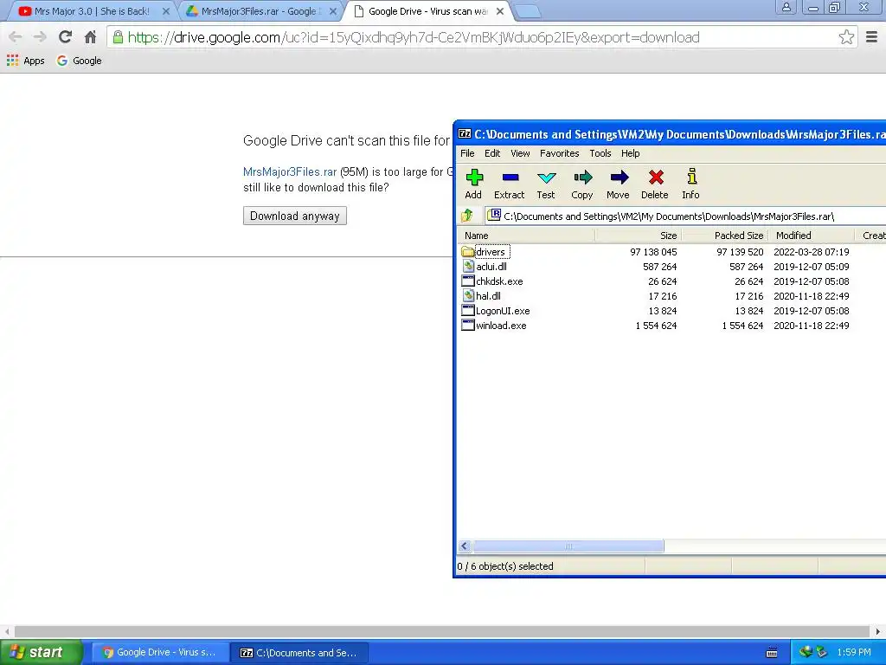886x665 pixels.
Task: Click the Chrome scrollbar right arrow
Action: (x=877, y=631)
